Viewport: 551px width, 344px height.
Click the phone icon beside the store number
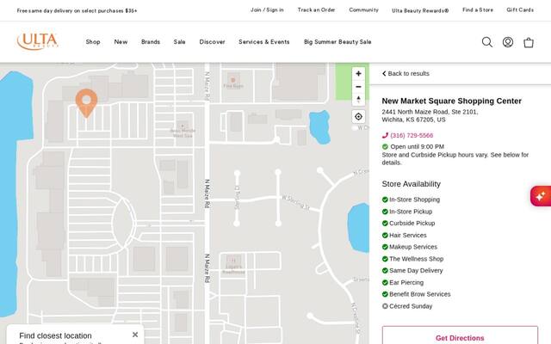pos(385,136)
